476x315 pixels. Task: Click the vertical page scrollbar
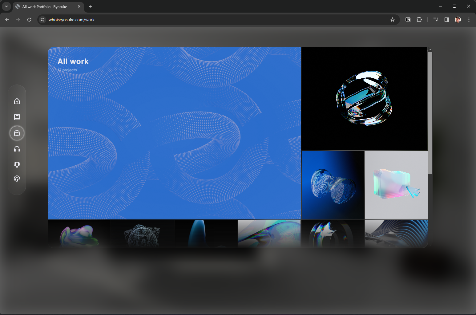point(430,111)
